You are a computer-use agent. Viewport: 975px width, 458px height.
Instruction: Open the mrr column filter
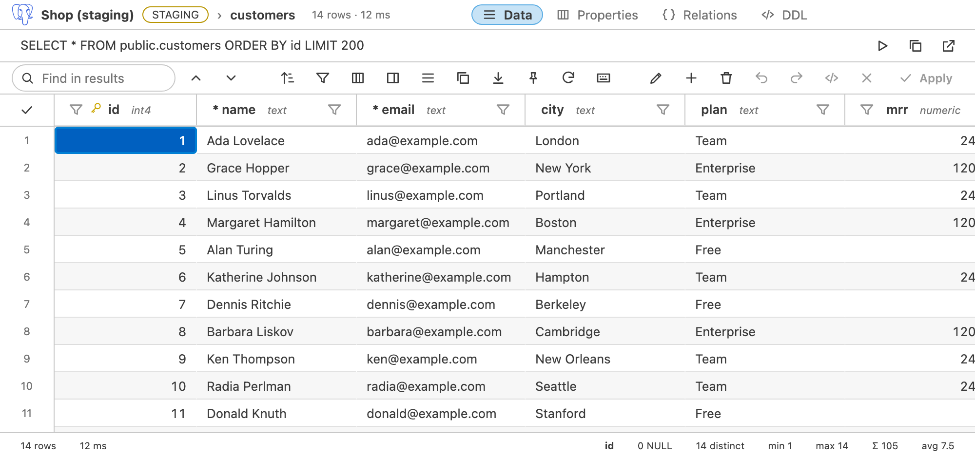tap(867, 110)
